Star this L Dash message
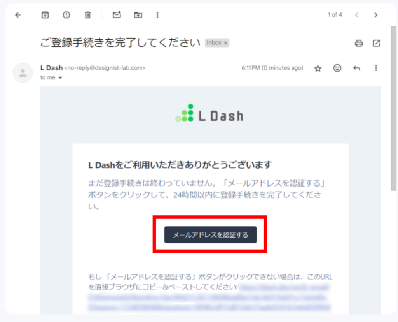 (x=318, y=68)
